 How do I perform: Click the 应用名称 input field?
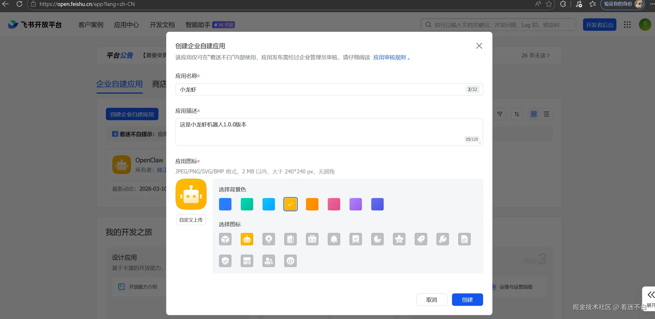321,89
